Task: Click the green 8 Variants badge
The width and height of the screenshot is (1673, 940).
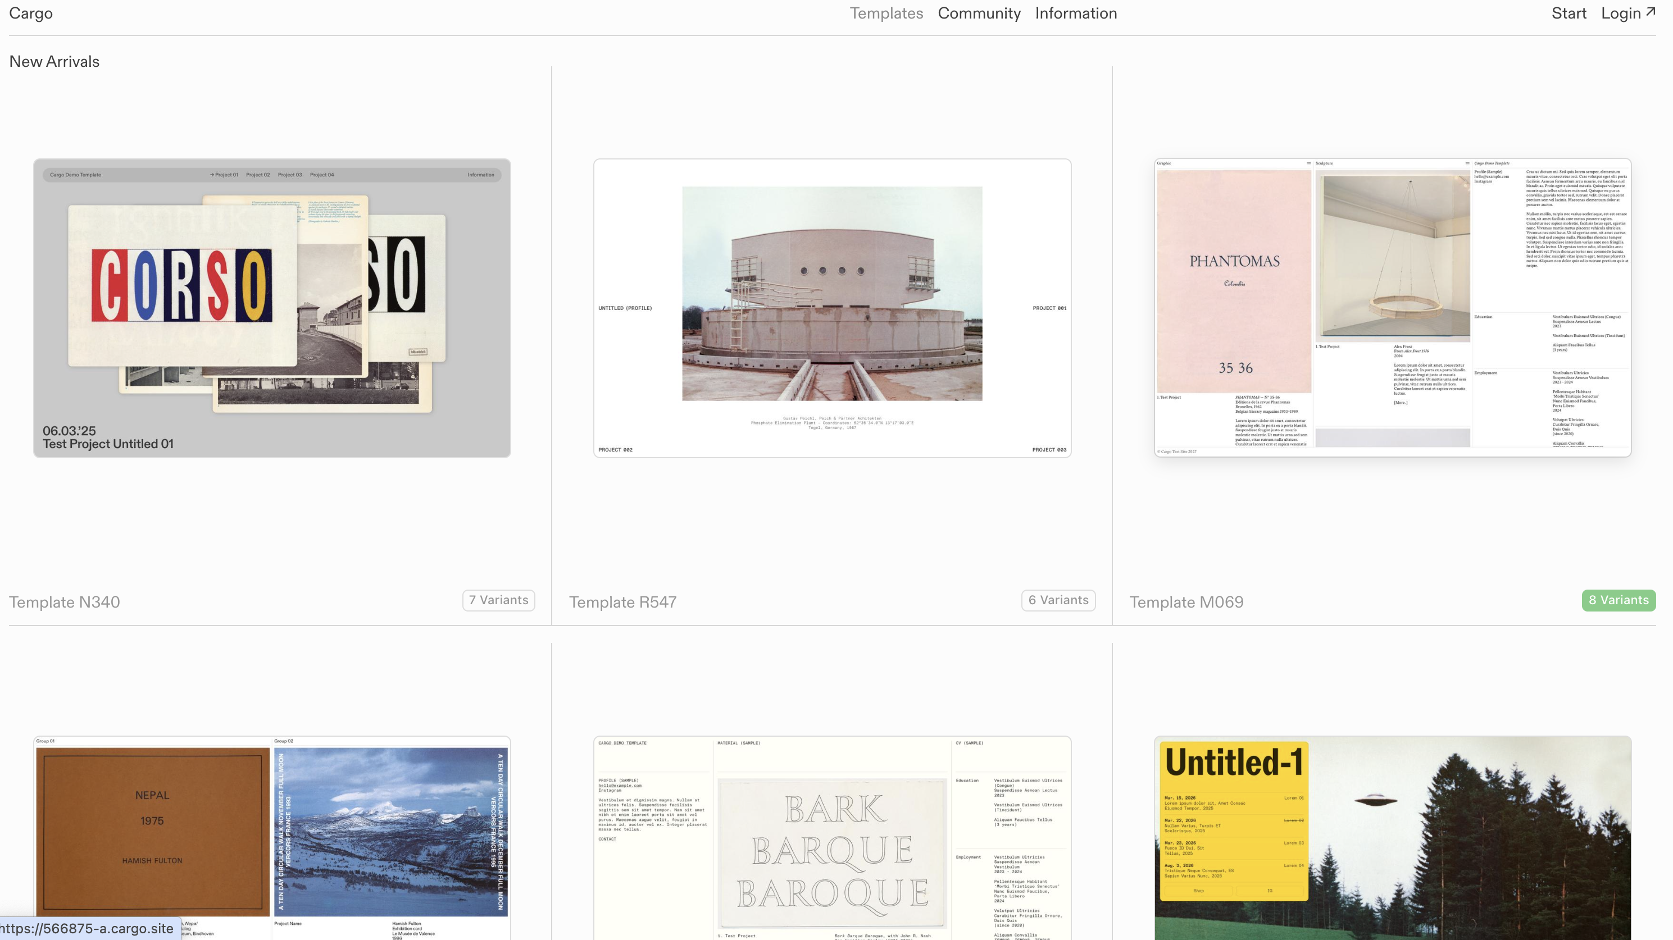Action: tap(1618, 600)
